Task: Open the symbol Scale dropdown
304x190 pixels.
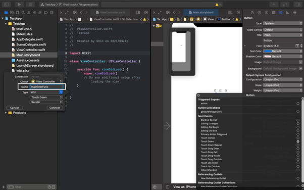Action: [x=282, y=85]
